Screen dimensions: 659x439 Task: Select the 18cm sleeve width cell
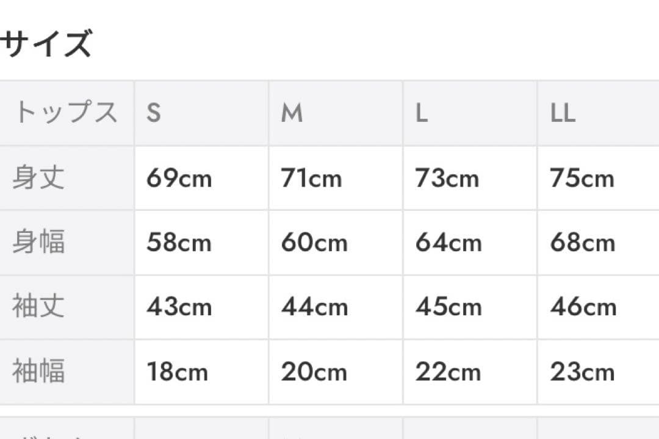(177, 373)
